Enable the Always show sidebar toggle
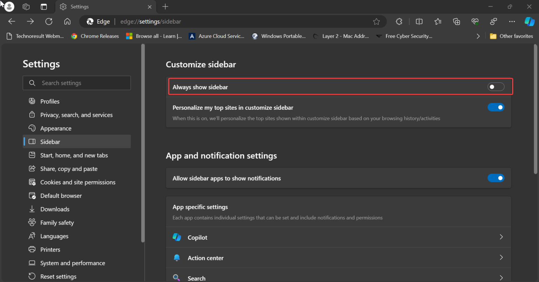539x282 pixels. click(x=496, y=86)
